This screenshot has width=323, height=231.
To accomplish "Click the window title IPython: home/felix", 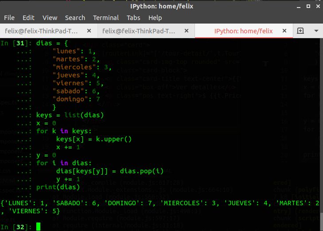I will [162, 6].
